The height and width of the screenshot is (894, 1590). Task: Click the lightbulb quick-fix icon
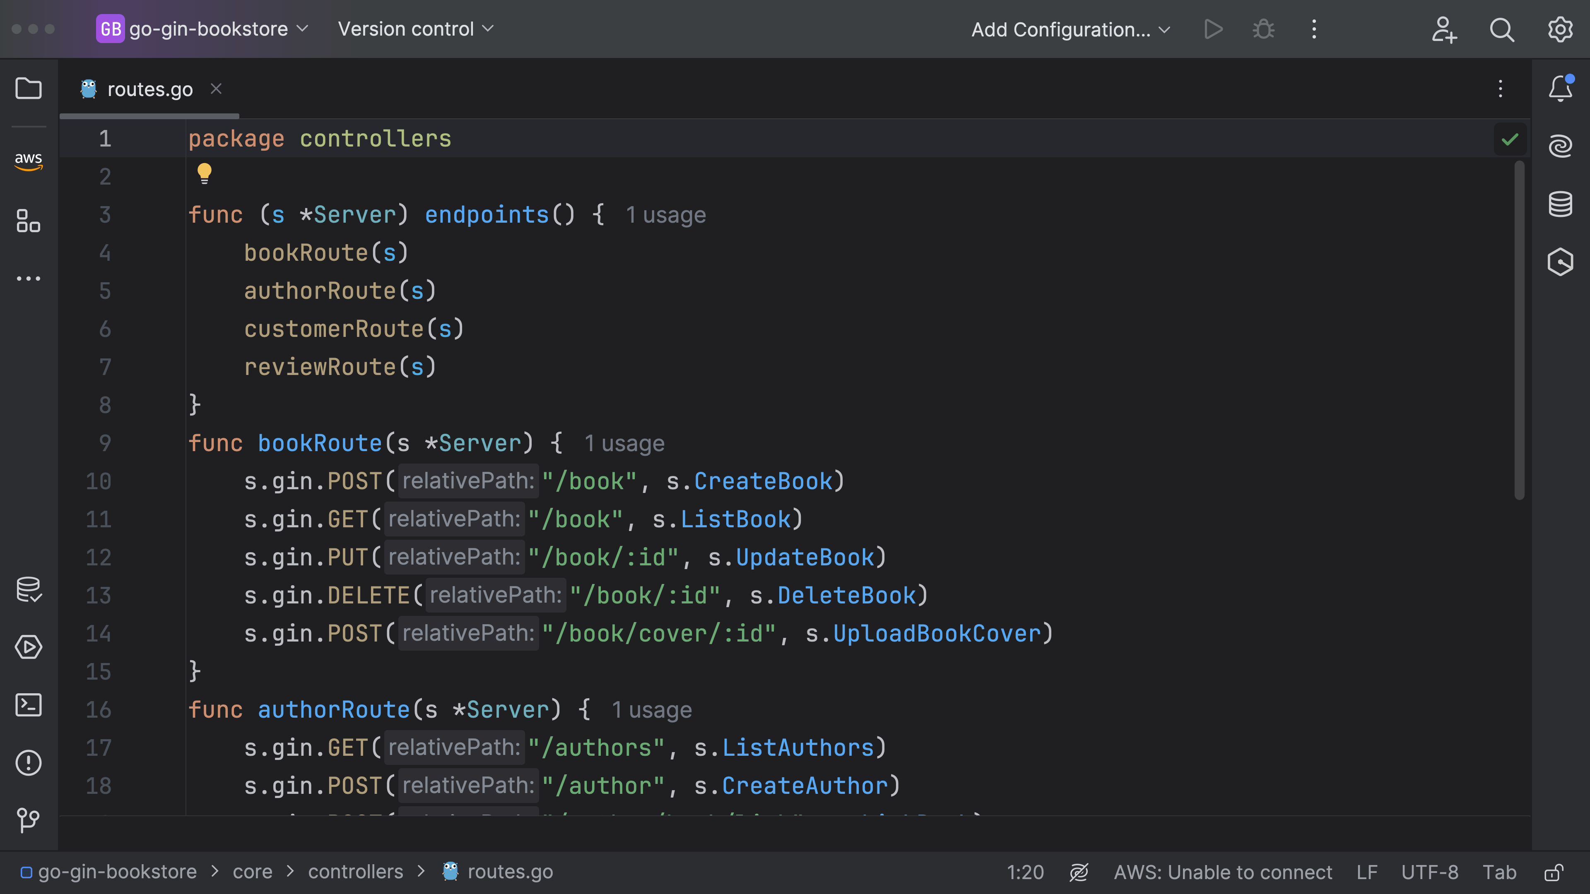pyautogui.click(x=204, y=173)
